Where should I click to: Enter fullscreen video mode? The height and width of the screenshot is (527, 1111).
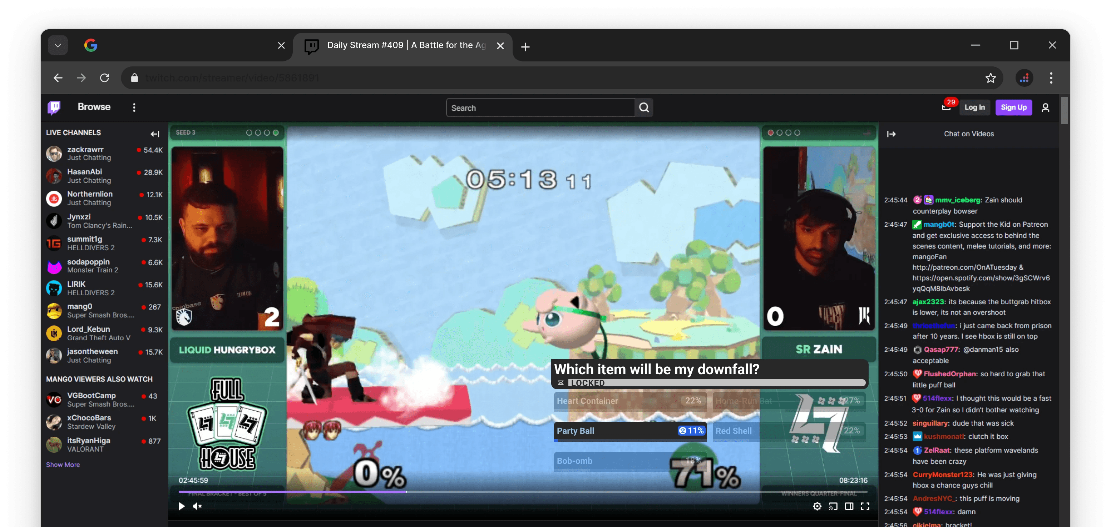click(x=865, y=506)
